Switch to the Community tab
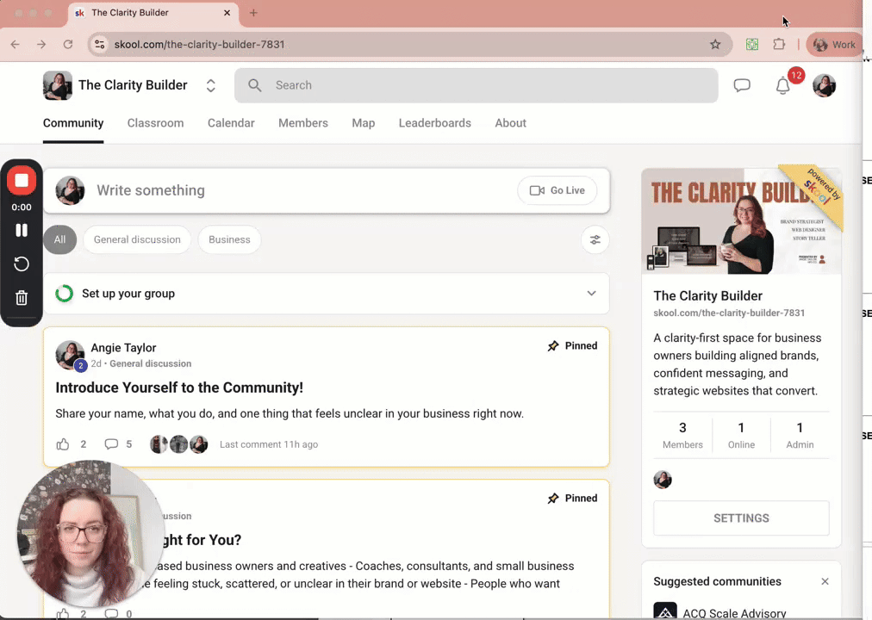This screenshot has height=620, width=872. [x=73, y=123]
